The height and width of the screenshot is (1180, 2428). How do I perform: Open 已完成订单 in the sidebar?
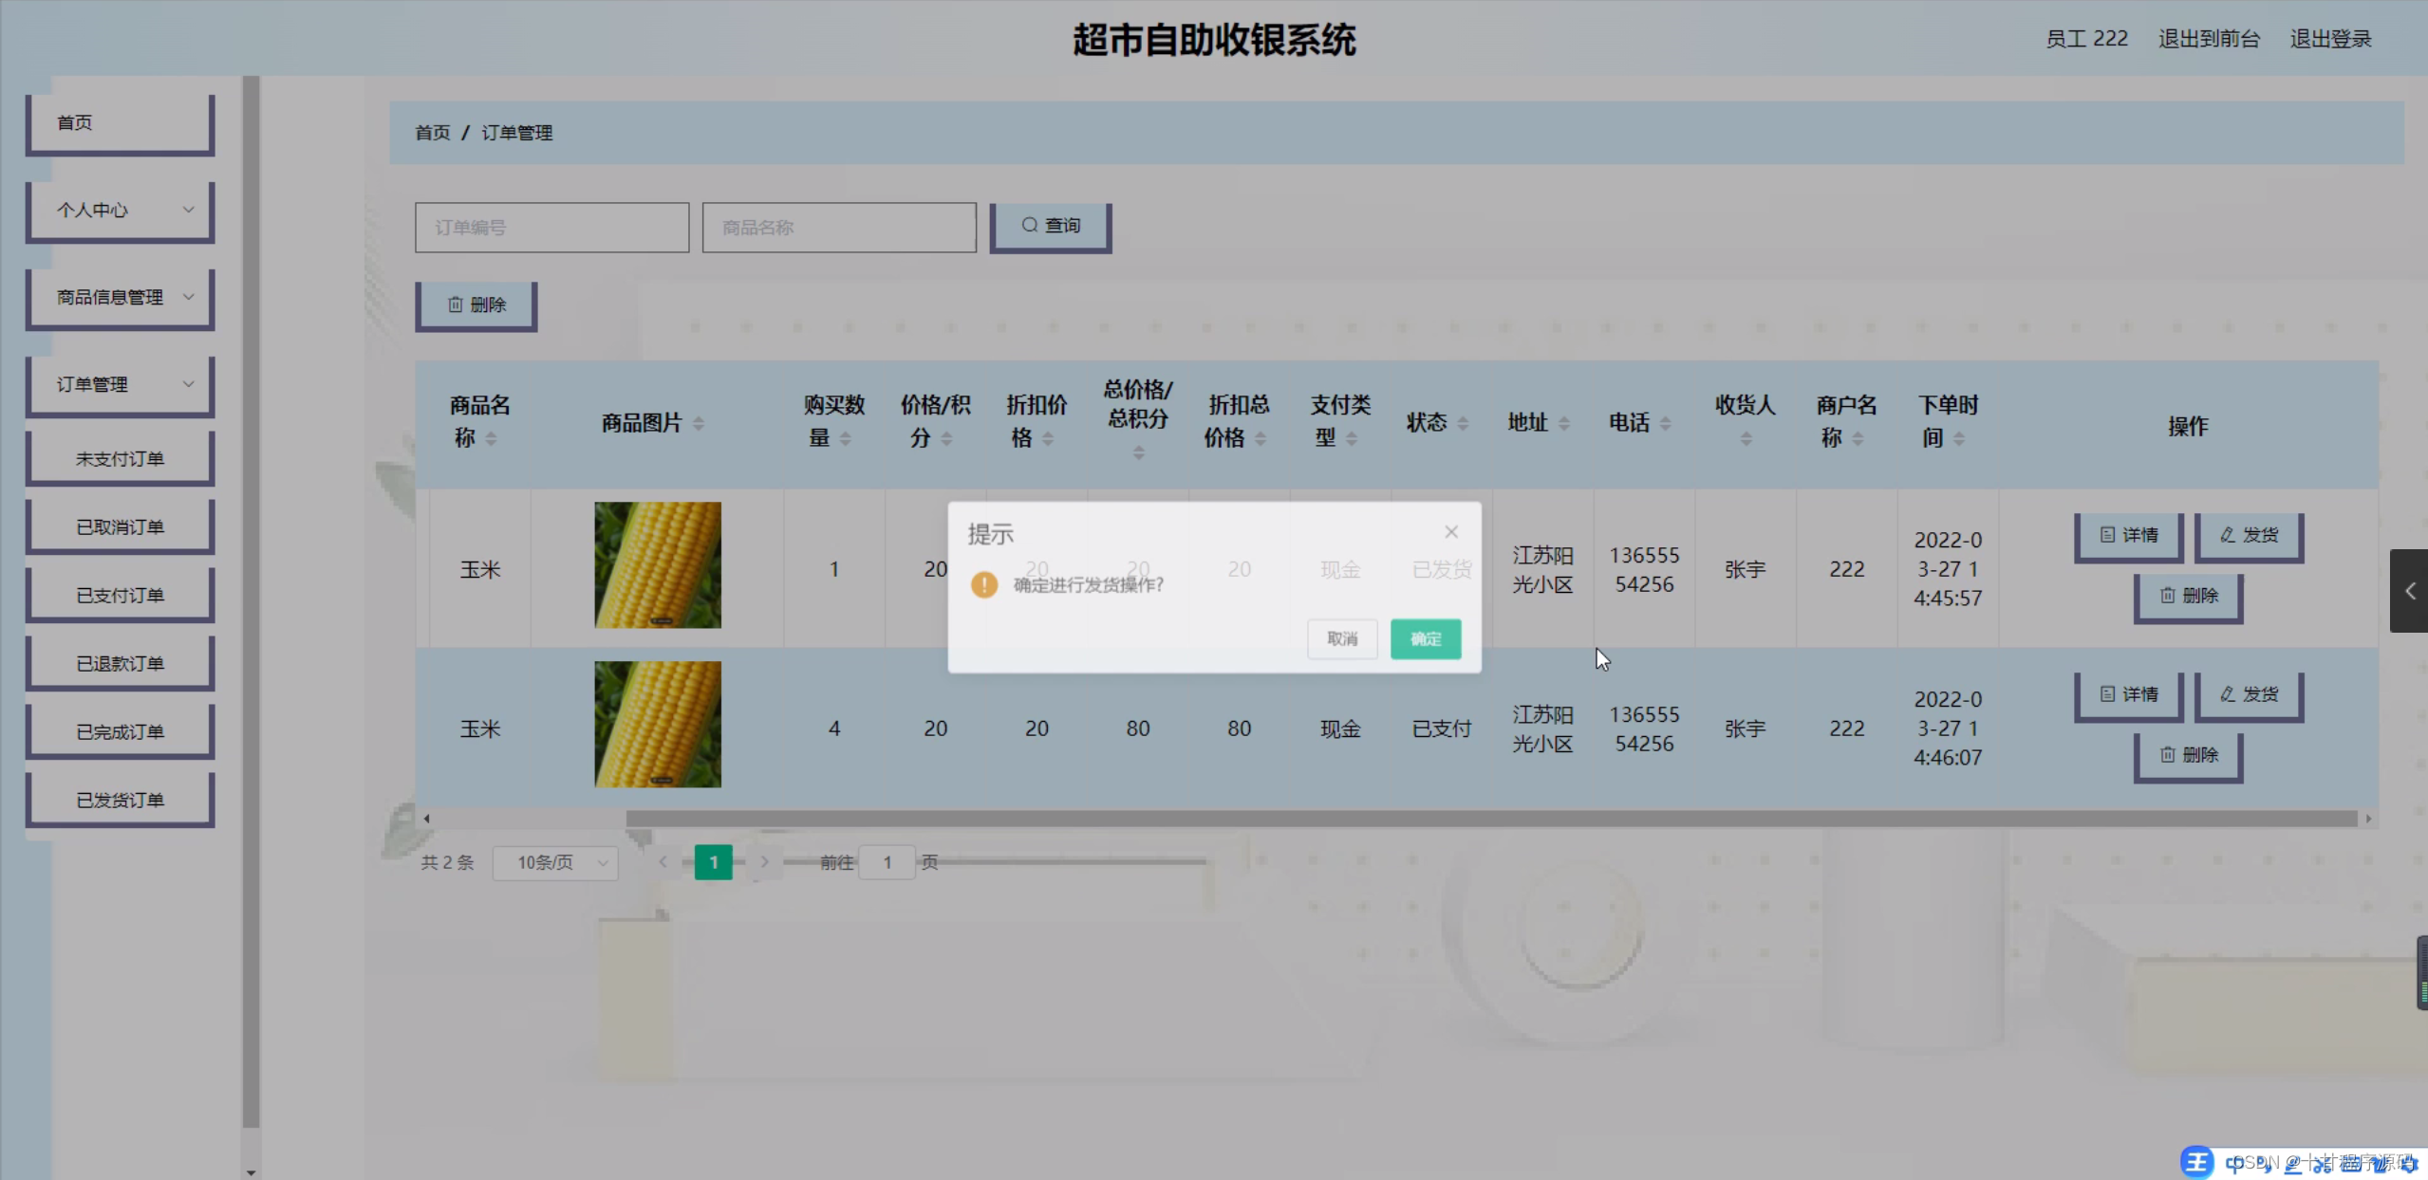point(120,732)
